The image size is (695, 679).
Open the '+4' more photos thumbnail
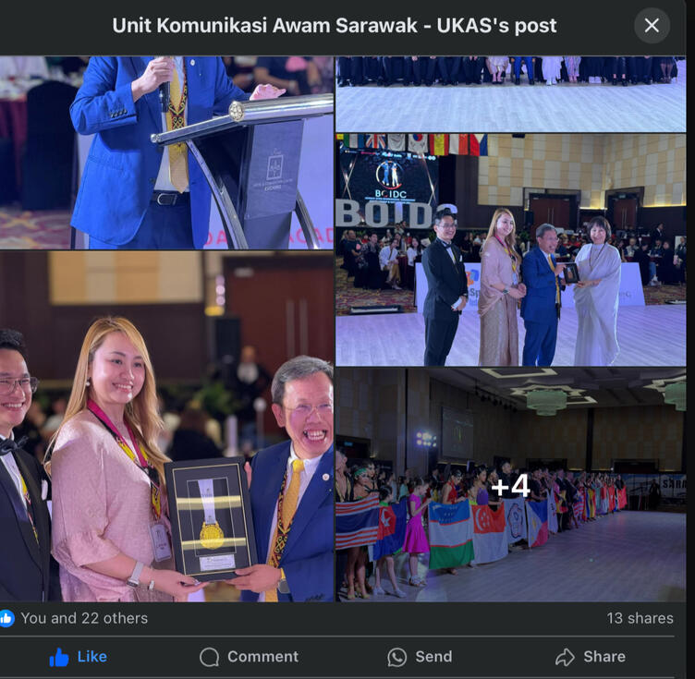[510, 485]
